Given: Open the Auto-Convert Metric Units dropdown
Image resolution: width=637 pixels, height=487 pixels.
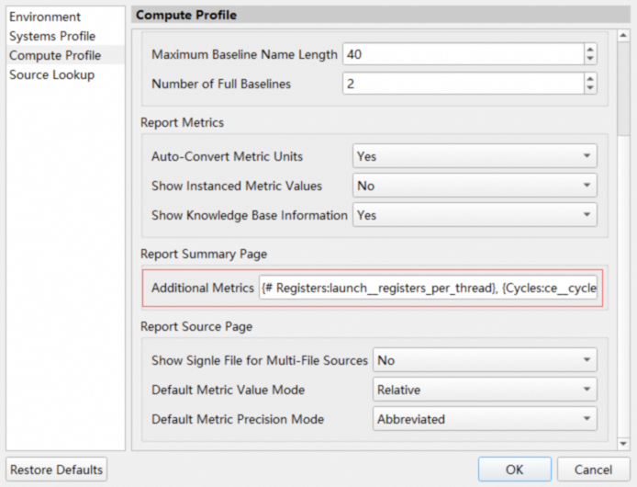Looking at the screenshot, I should 475,156.
